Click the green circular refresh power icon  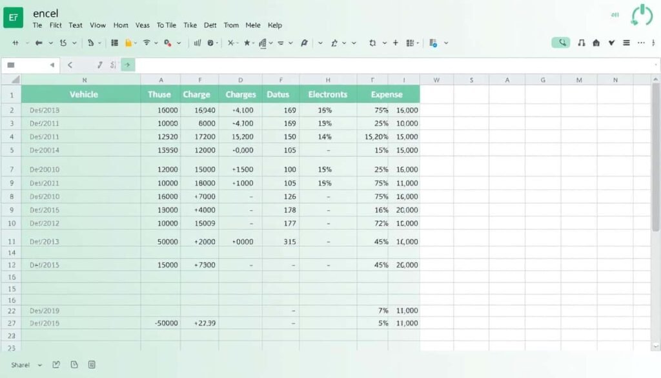coord(642,16)
